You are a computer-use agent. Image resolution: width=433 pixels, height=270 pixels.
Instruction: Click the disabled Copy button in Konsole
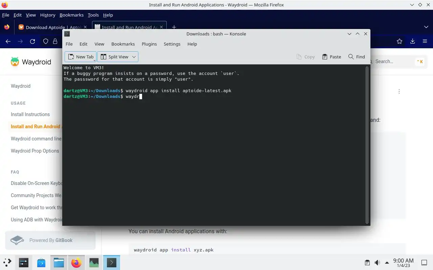tap(305, 57)
